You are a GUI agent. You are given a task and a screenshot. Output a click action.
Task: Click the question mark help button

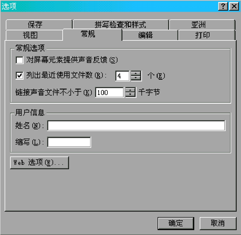pyautogui.click(x=223, y=6)
